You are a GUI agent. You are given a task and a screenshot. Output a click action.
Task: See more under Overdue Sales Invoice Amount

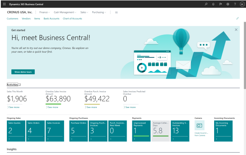click(x=52, y=107)
